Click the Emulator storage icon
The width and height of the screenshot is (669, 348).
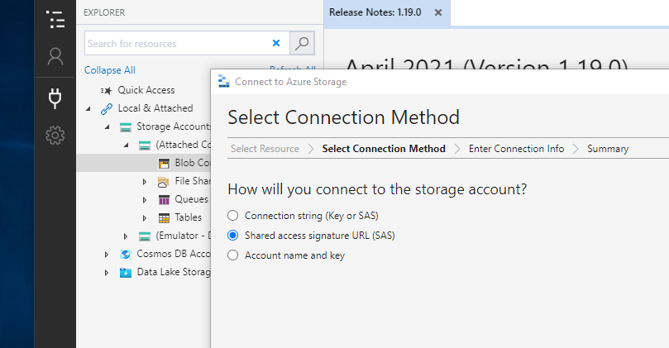tap(145, 236)
